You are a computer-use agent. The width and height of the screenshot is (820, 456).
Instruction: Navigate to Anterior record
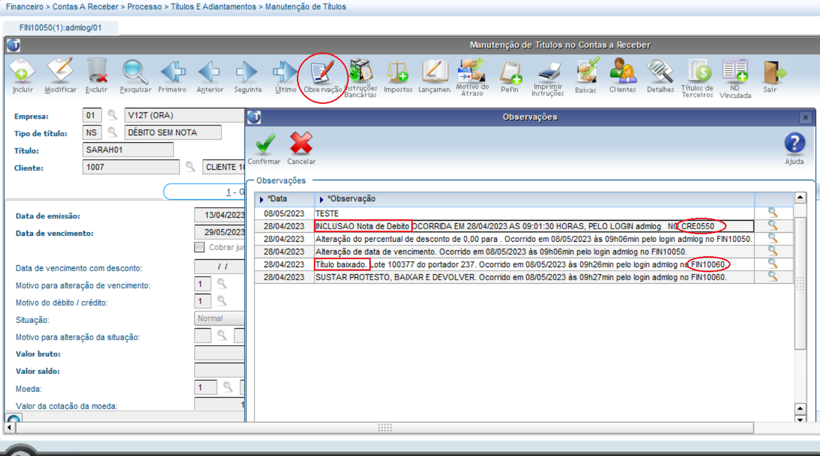click(x=210, y=76)
